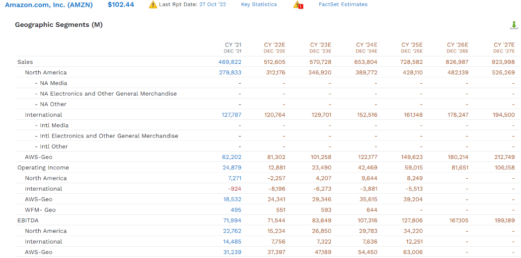Click the $102.44 stock price
Viewport: 521px width, 258px height.
[x=121, y=4]
